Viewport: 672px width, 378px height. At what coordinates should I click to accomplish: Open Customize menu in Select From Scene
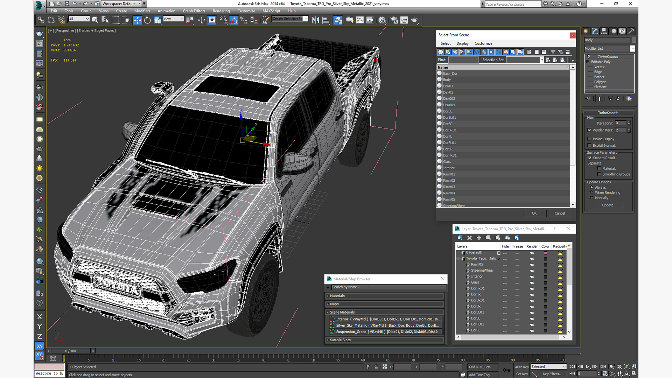point(483,43)
